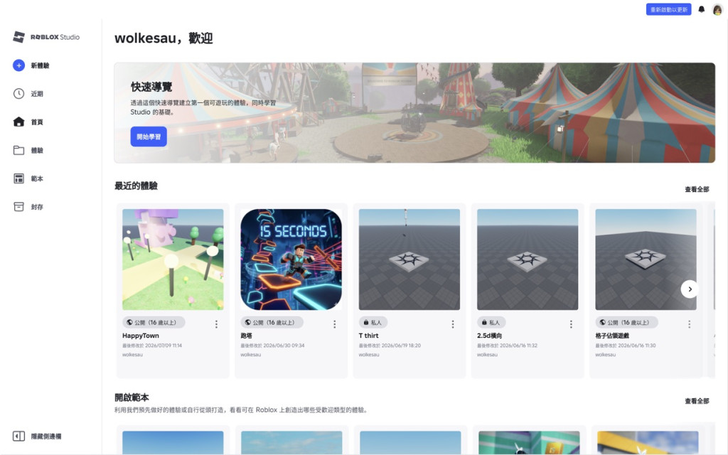Click 開啟範本 section heading
Viewport: 728px width, 455px height.
pos(132,397)
